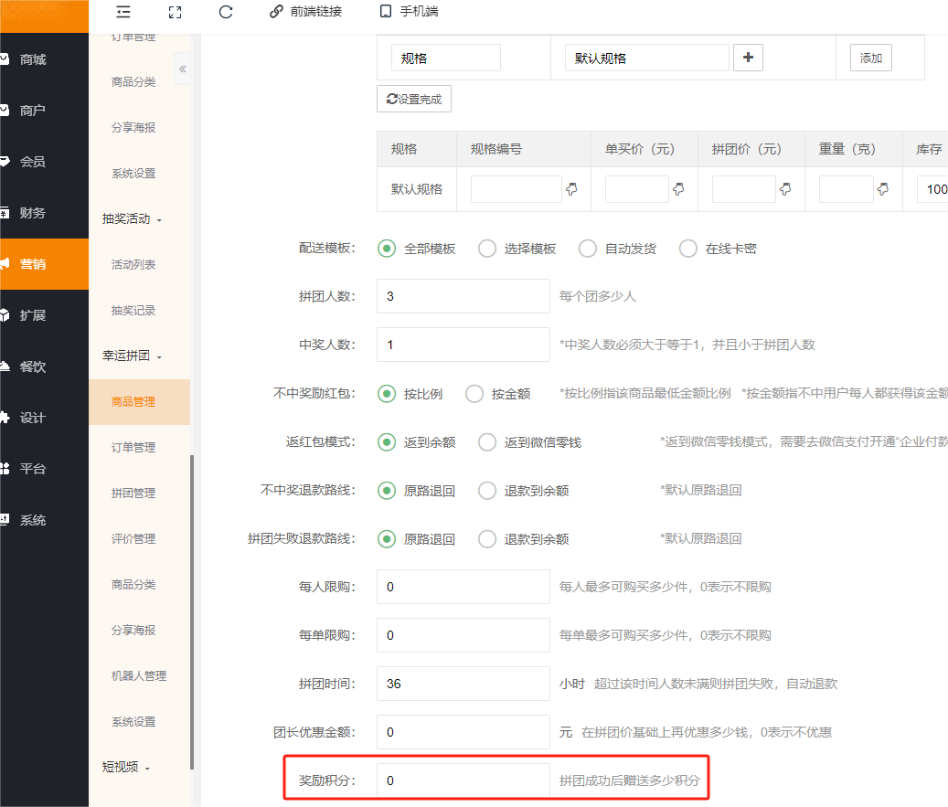
Task: Open 拼团管理 in the sidebar
Action: click(133, 493)
